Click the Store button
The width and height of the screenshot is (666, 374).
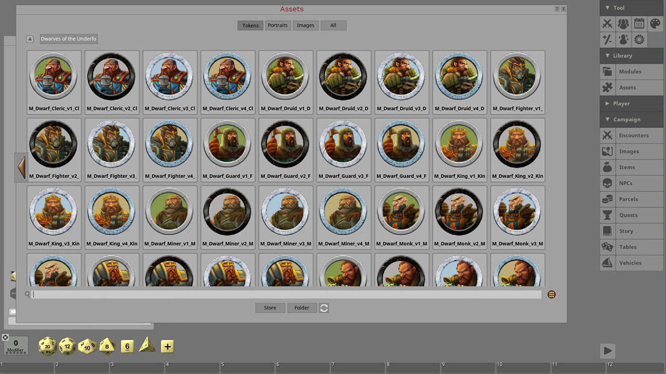pos(270,308)
